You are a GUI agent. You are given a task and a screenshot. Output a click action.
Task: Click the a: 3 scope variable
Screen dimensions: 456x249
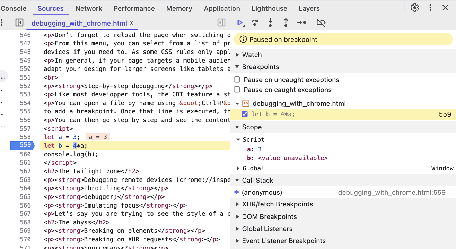point(254,149)
